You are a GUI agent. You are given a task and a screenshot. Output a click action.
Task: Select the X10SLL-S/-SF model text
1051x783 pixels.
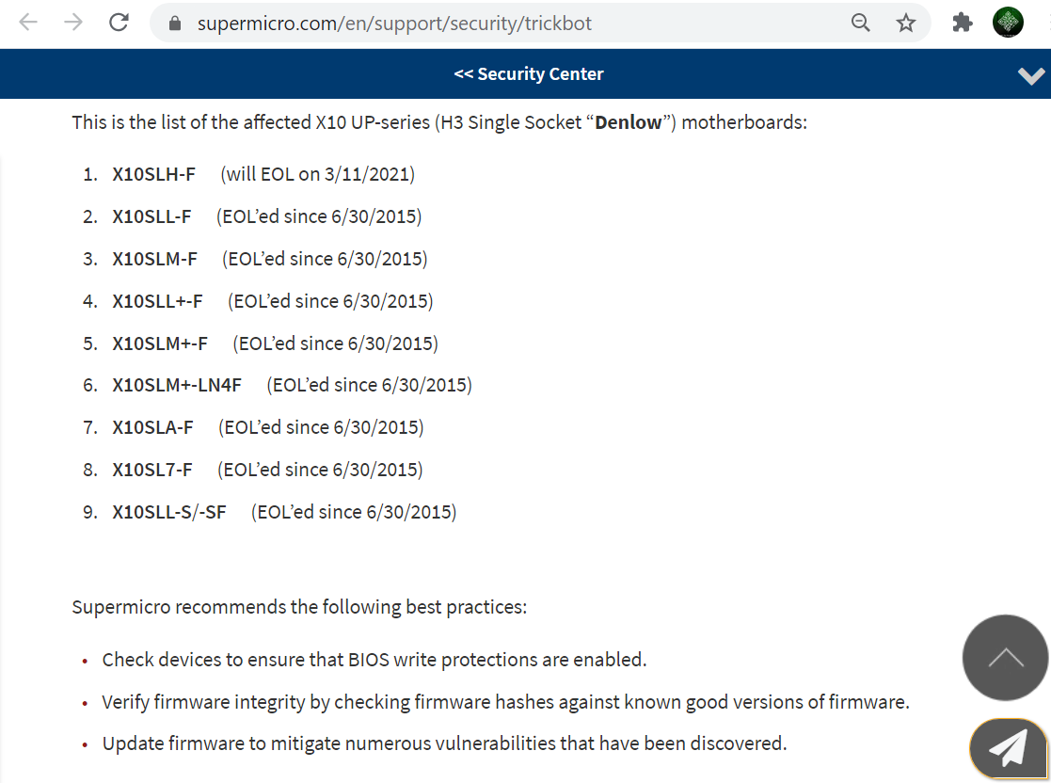click(169, 512)
